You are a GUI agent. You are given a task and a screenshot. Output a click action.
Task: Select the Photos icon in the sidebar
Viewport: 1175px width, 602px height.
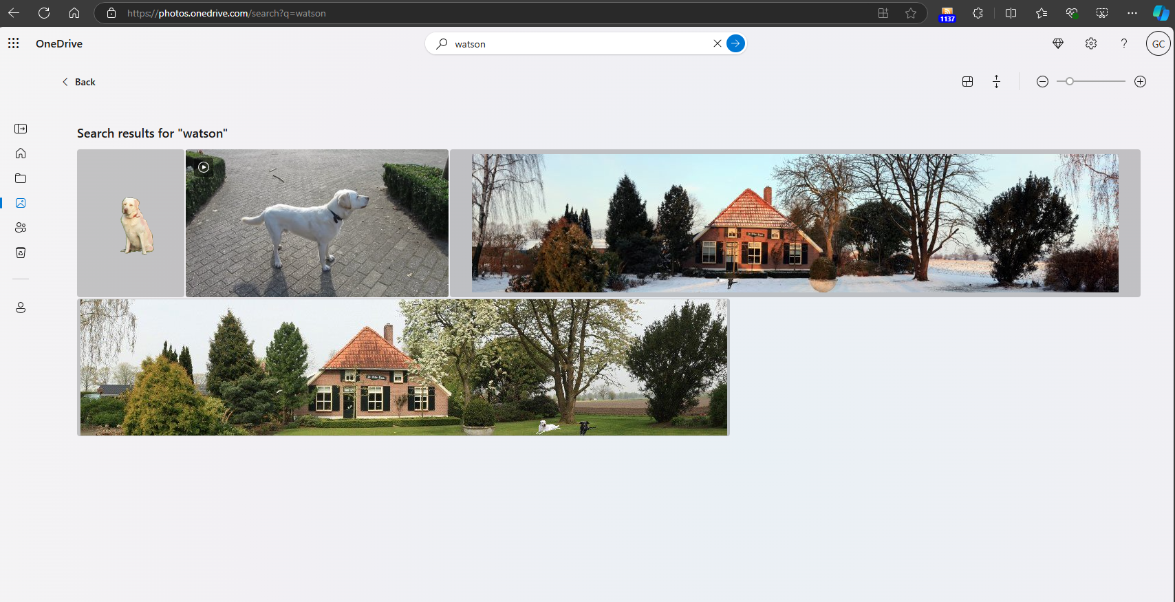tap(21, 203)
